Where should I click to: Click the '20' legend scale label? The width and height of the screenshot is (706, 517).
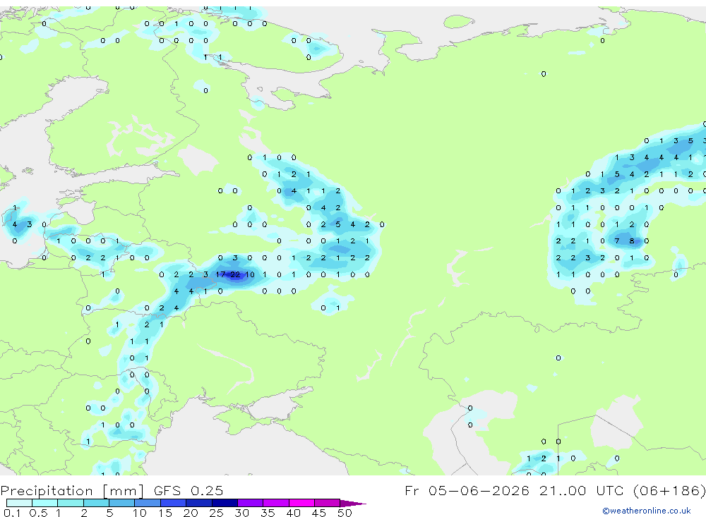pyautogui.click(x=191, y=513)
